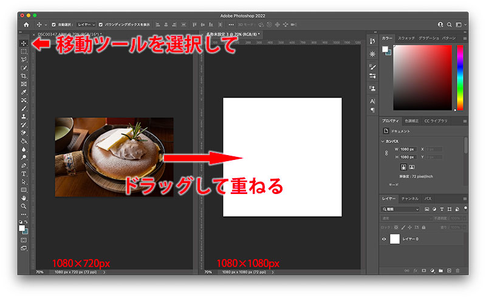Toggle the Auto-Select checkbox

53,24
